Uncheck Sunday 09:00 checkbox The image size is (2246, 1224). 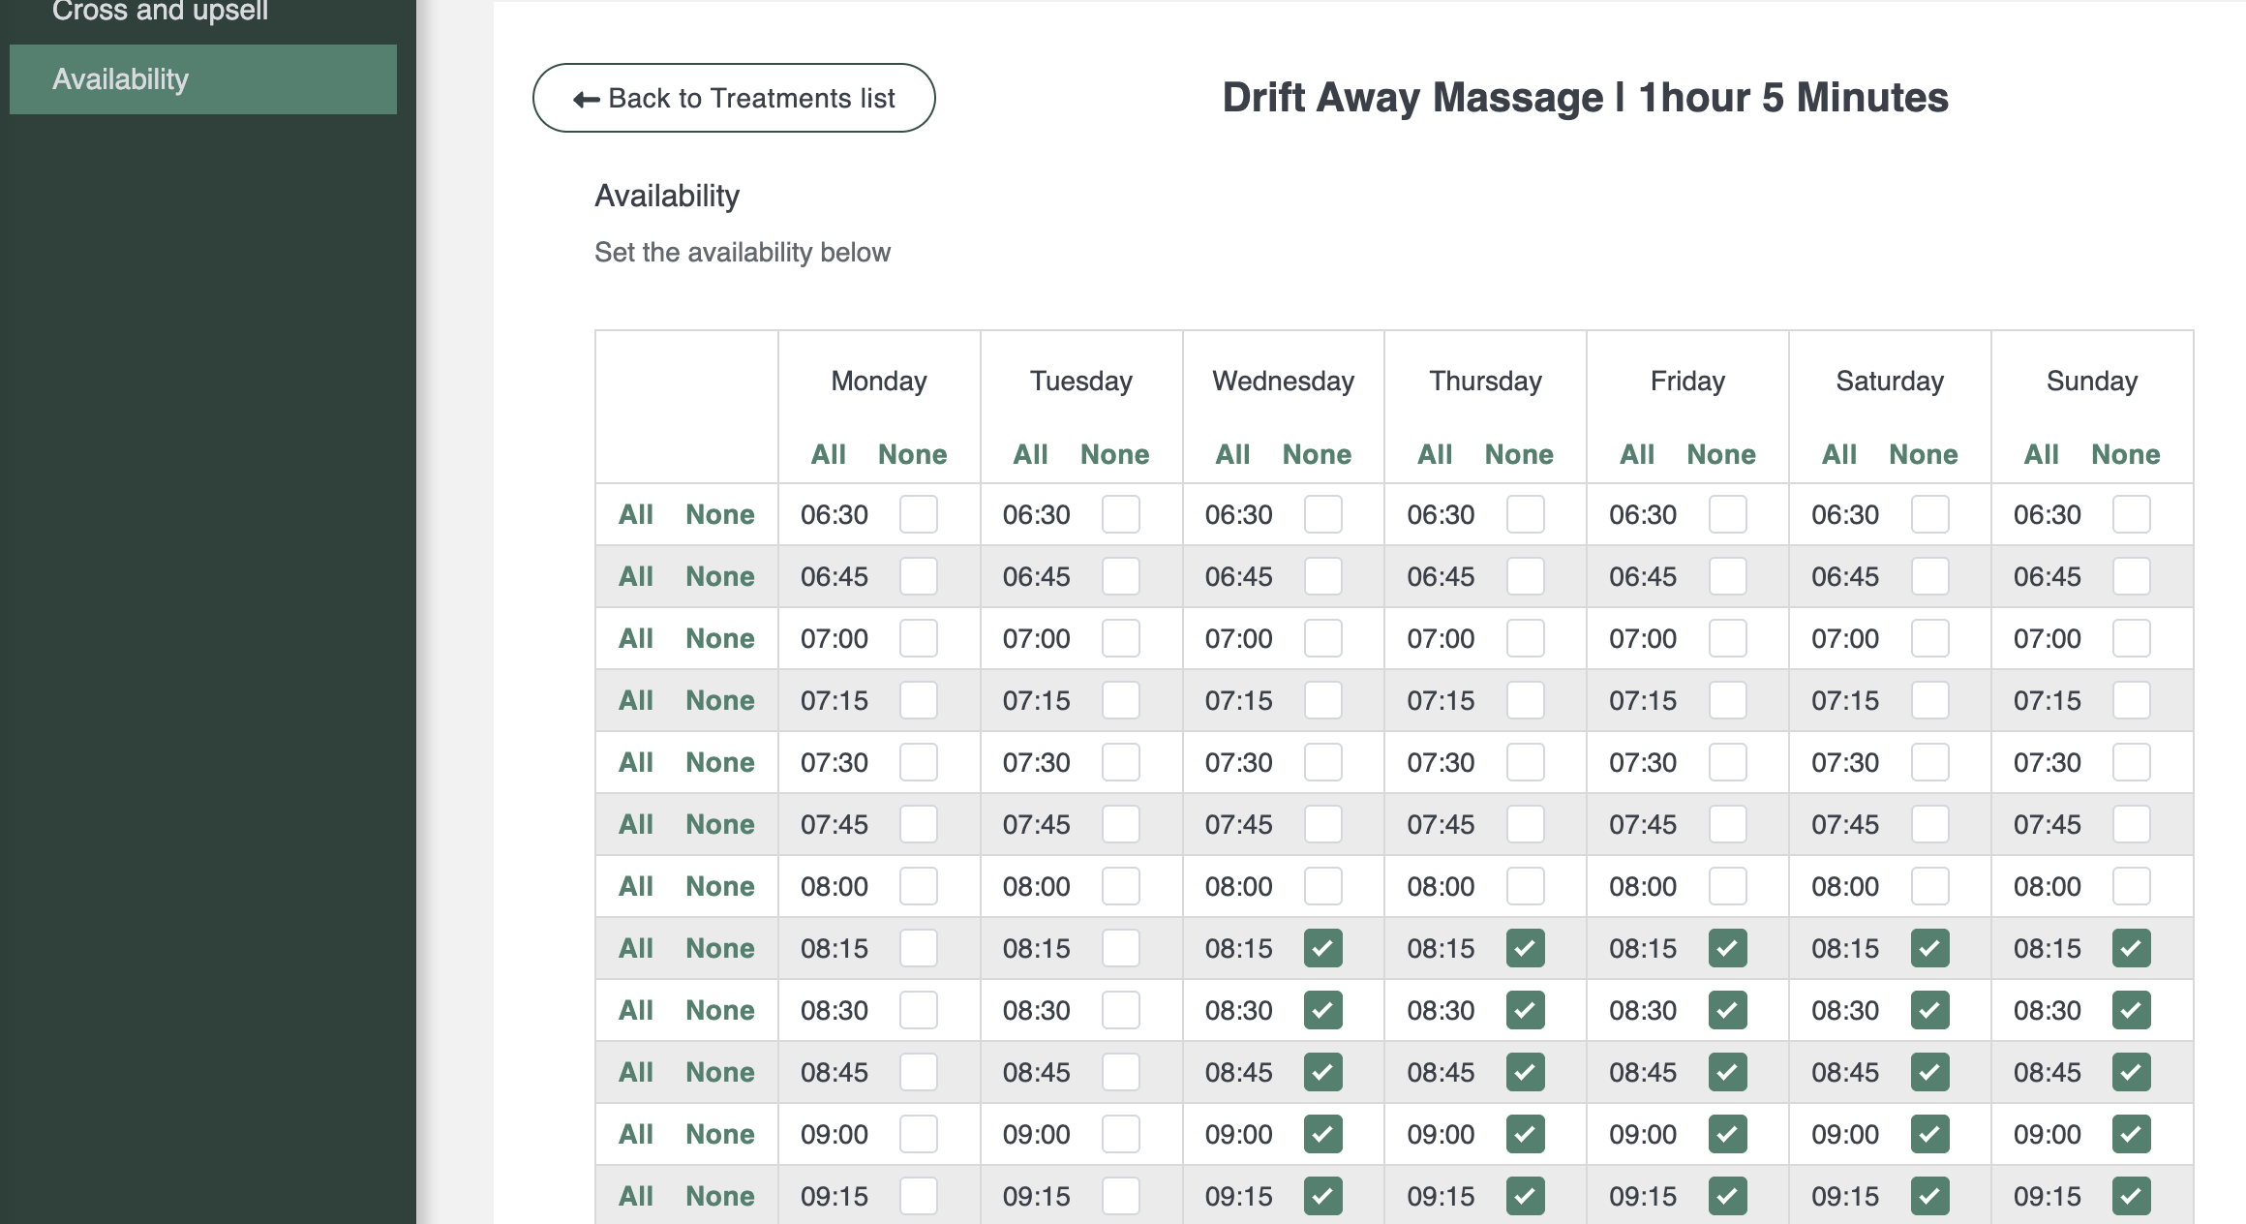2131,1134
